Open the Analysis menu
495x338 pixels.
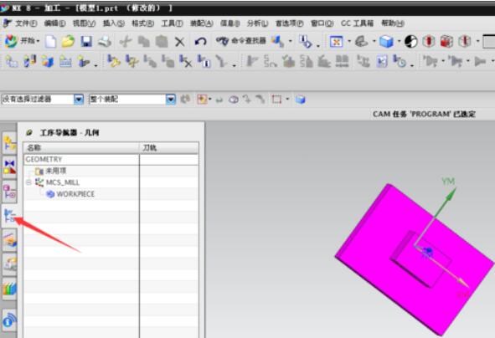(257, 23)
